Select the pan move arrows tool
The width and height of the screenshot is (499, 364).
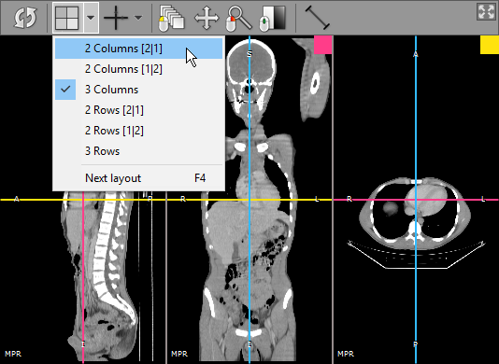click(x=207, y=18)
